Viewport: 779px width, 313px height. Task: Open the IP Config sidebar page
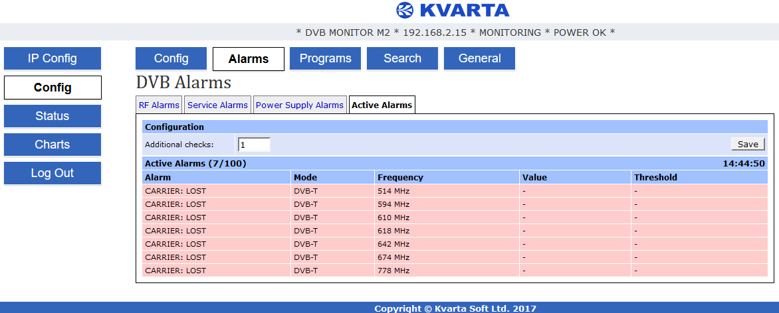[x=52, y=58]
